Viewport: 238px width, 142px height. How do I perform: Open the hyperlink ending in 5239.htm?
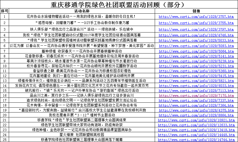click(196, 61)
